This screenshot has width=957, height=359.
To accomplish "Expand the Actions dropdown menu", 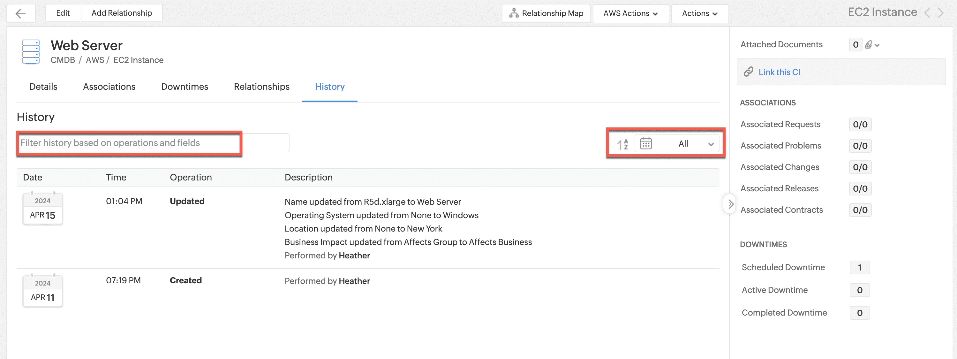I will click(x=699, y=14).
